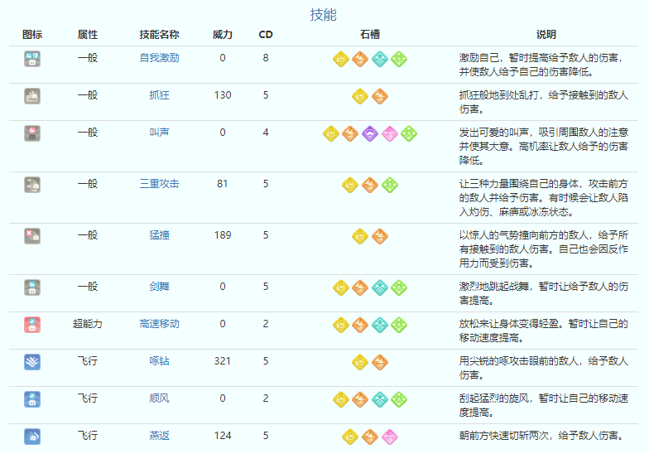Screen dimensions: 649x454
Task: Click the green stone slot in 三重攻击 row
Action: tap(388, 185)
